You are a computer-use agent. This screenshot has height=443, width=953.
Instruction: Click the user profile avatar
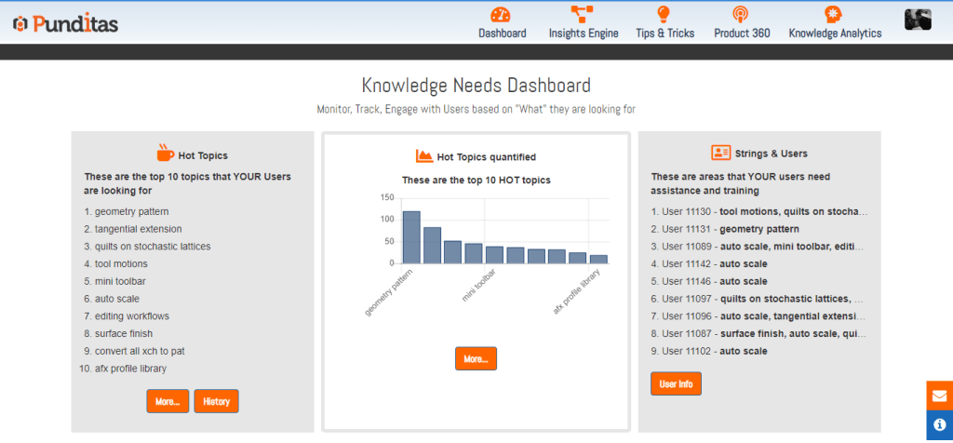pos(918,20)
